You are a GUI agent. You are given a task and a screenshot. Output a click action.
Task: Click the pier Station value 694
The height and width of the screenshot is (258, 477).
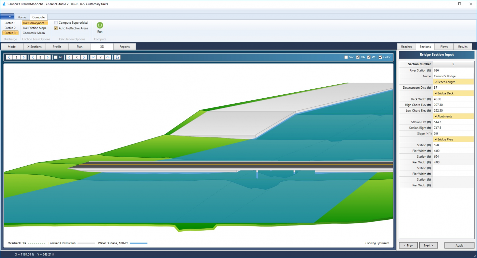tap(454, 156)
